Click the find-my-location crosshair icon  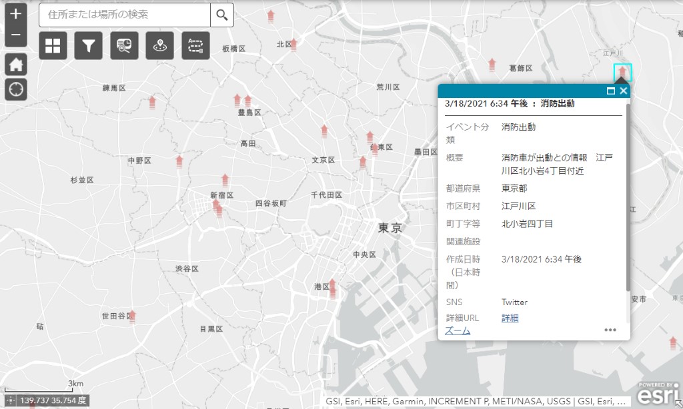(x=15, y=89)
